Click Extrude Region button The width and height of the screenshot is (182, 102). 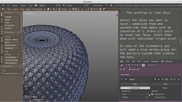[12, 57]
